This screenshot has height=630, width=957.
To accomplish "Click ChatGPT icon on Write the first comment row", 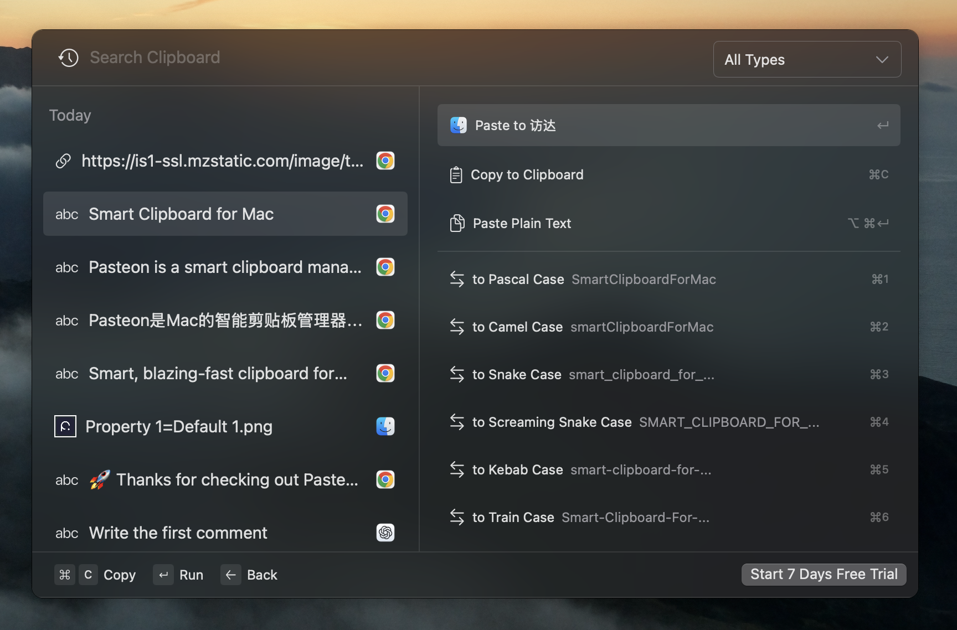I will [385, 533].
